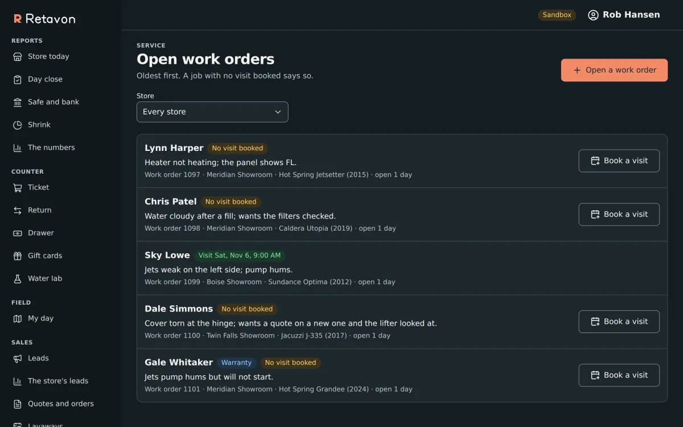Click the My day map icon

tap(18, 318)
